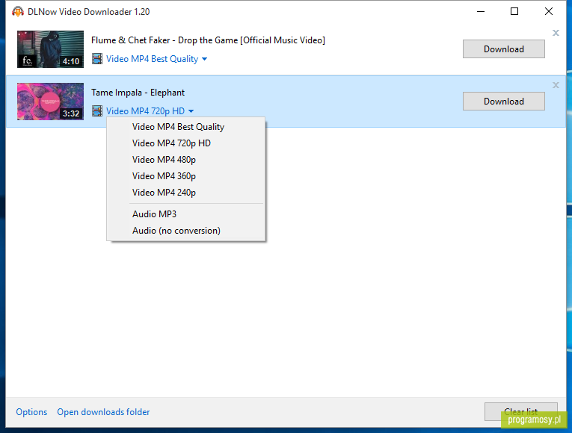Click the film icon beside Video MP4 Best Quality

(97, 59)
